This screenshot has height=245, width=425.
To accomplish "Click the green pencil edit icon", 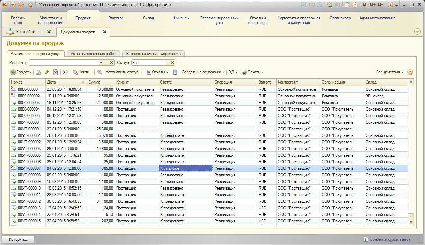I will pos(47,72).
